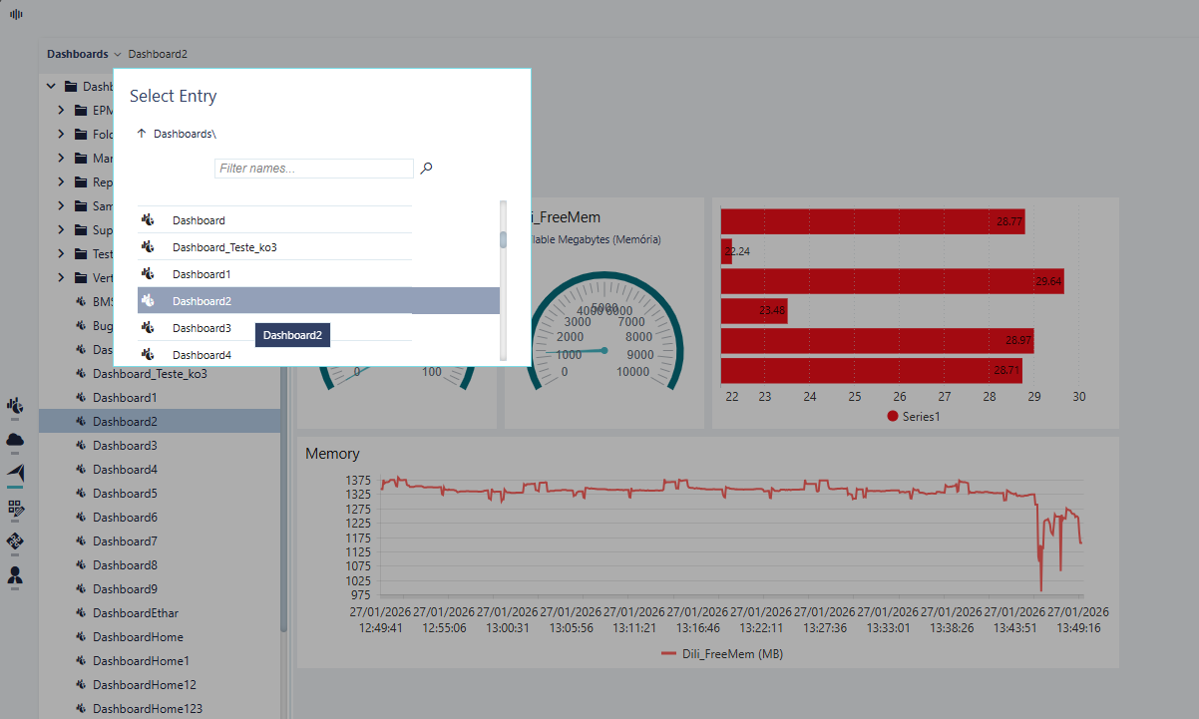Screen dimensions: 1199x719
Task: Open DashboardEthar in the left tree
Action: [x=136, y=613]
